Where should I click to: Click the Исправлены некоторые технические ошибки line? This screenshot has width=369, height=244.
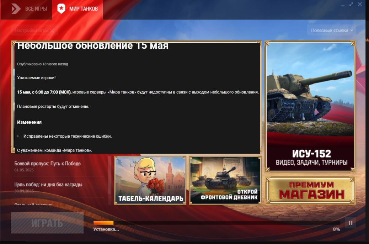coord(68,136)
